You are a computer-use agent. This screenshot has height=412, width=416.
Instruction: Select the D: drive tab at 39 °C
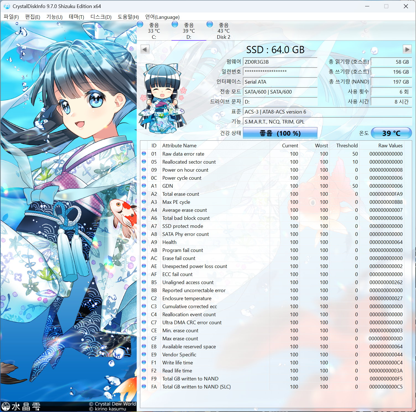pyautogui.click(x=189, y=31)
